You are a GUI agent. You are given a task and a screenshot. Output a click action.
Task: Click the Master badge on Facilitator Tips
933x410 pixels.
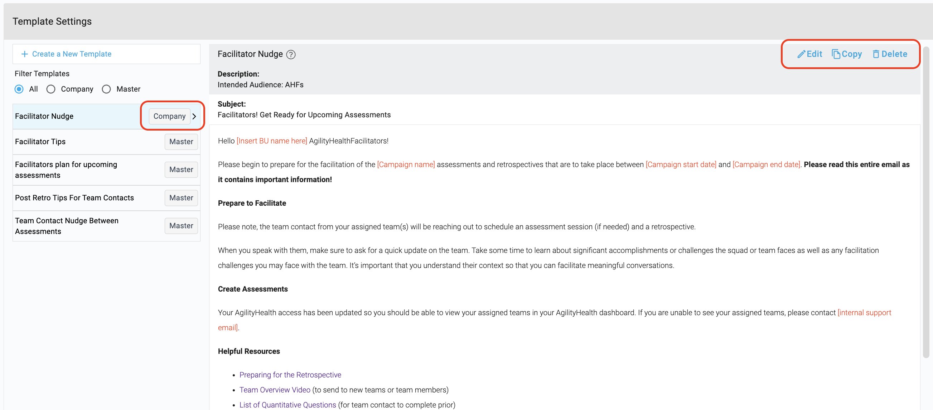[x=181, y=141]
